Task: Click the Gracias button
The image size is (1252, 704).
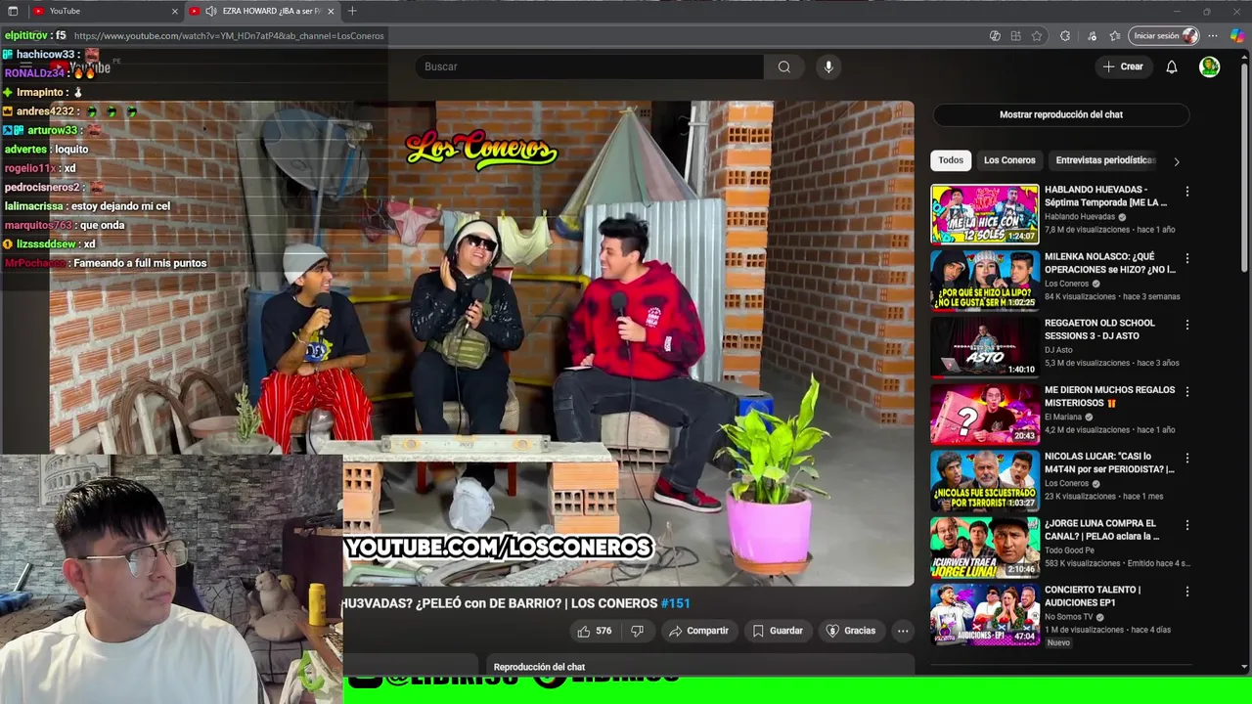Action: 851,631
